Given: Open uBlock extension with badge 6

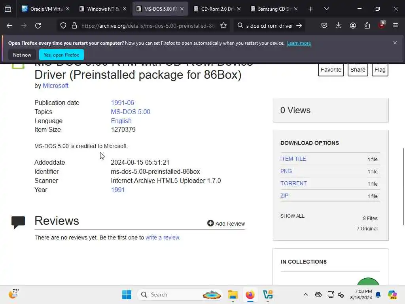Looking at the screenshot, I should point(382,25).
